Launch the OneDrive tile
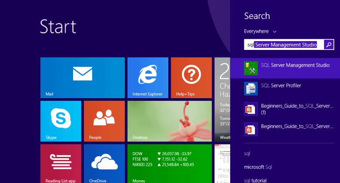 (104, 163)
